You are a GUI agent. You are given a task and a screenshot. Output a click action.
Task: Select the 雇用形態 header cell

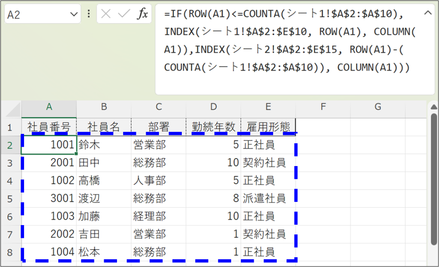(268, 127)
